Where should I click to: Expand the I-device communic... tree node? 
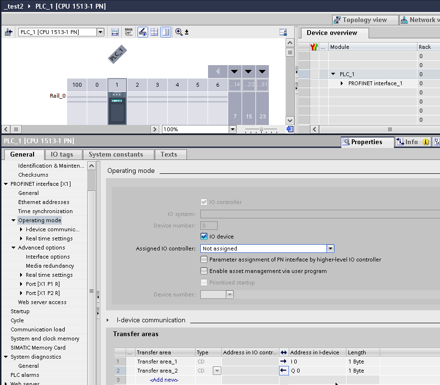[21, 229]
